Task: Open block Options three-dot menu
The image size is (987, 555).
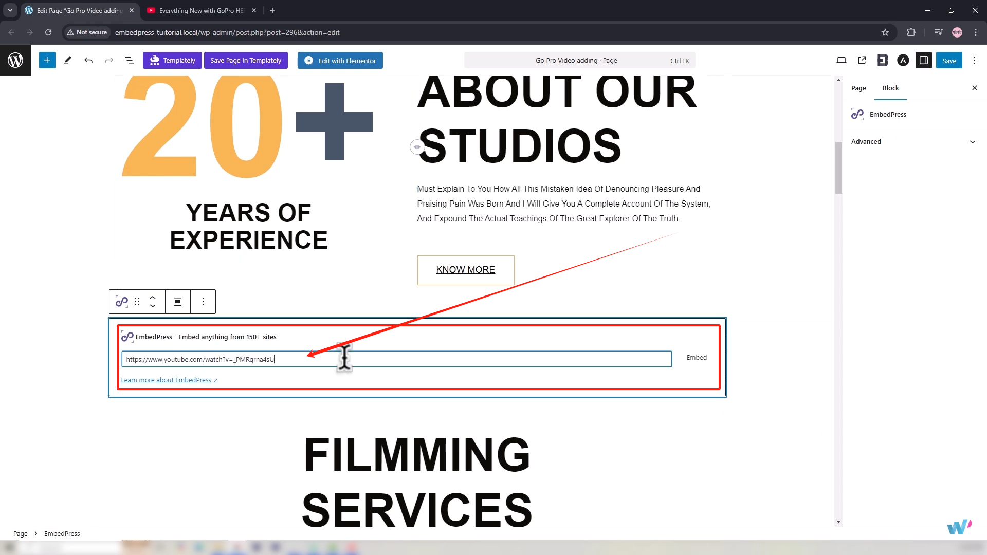Action: pos(203,302)
